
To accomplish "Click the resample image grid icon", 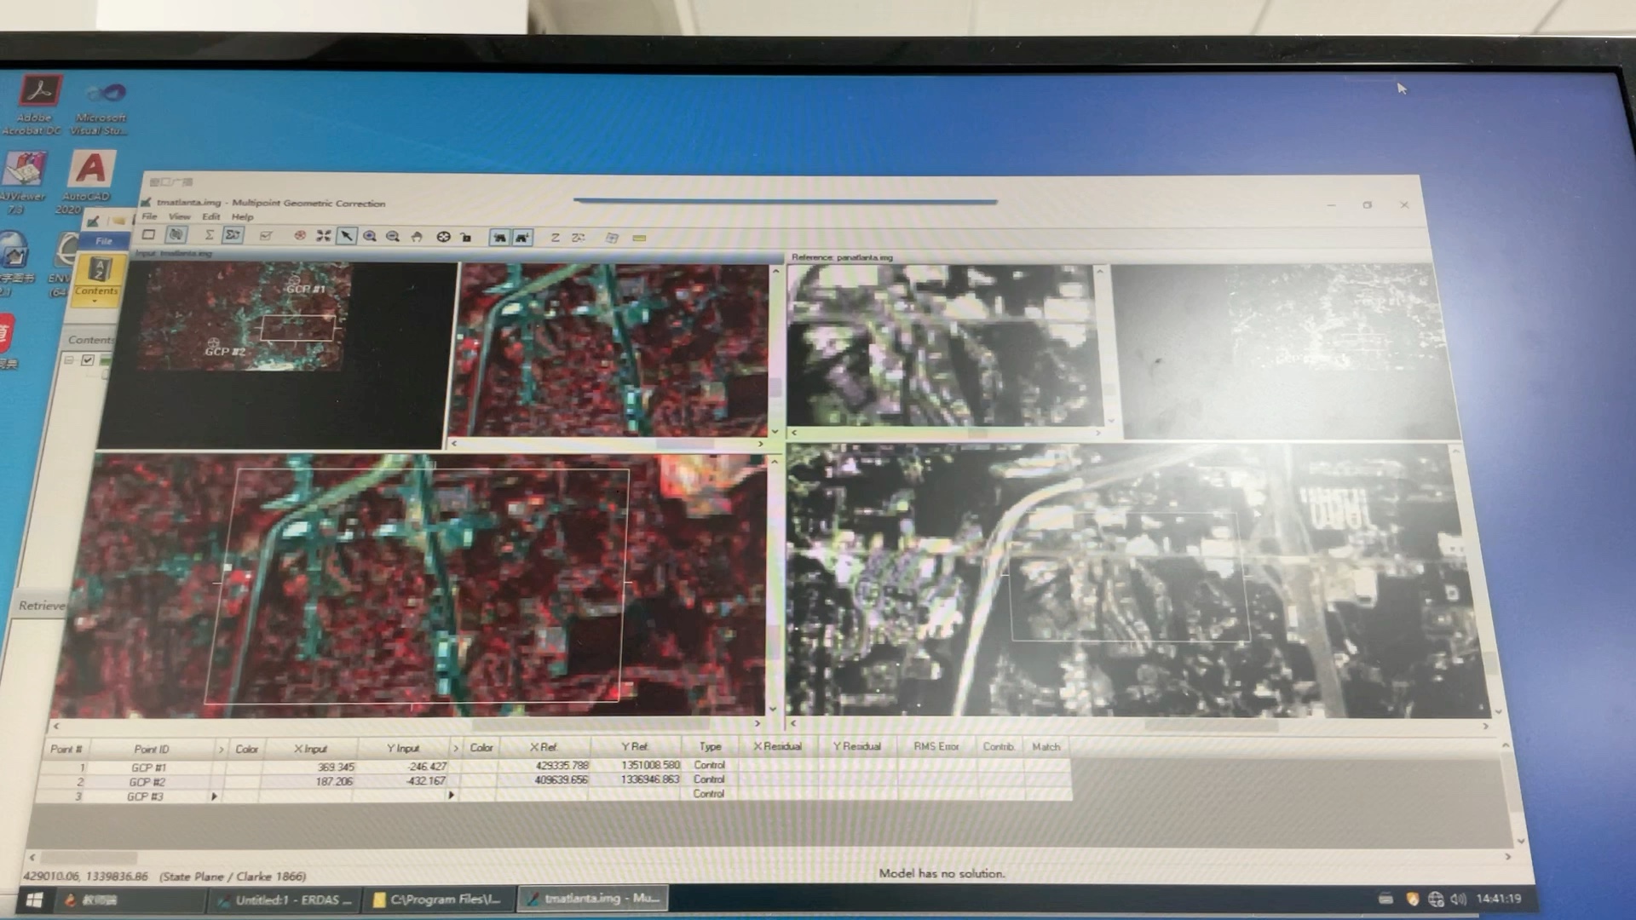I will point(612,238).
